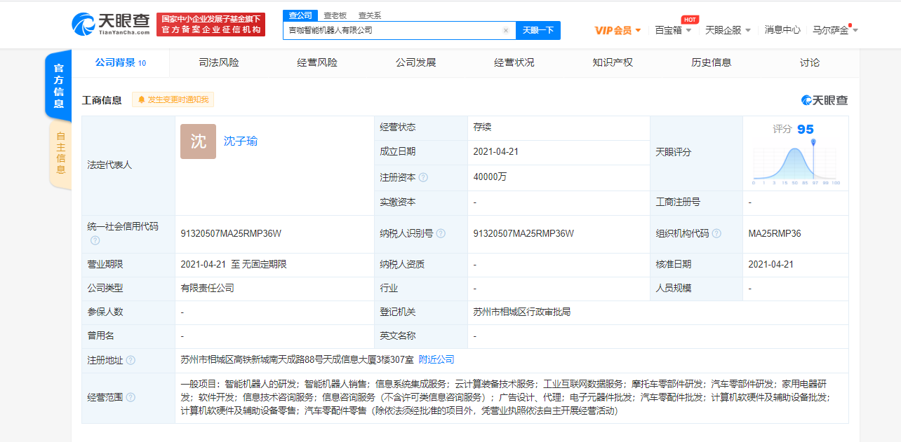Click the TianYanCha logo in header
Screen dimensions: 901x442
(111, 25)
